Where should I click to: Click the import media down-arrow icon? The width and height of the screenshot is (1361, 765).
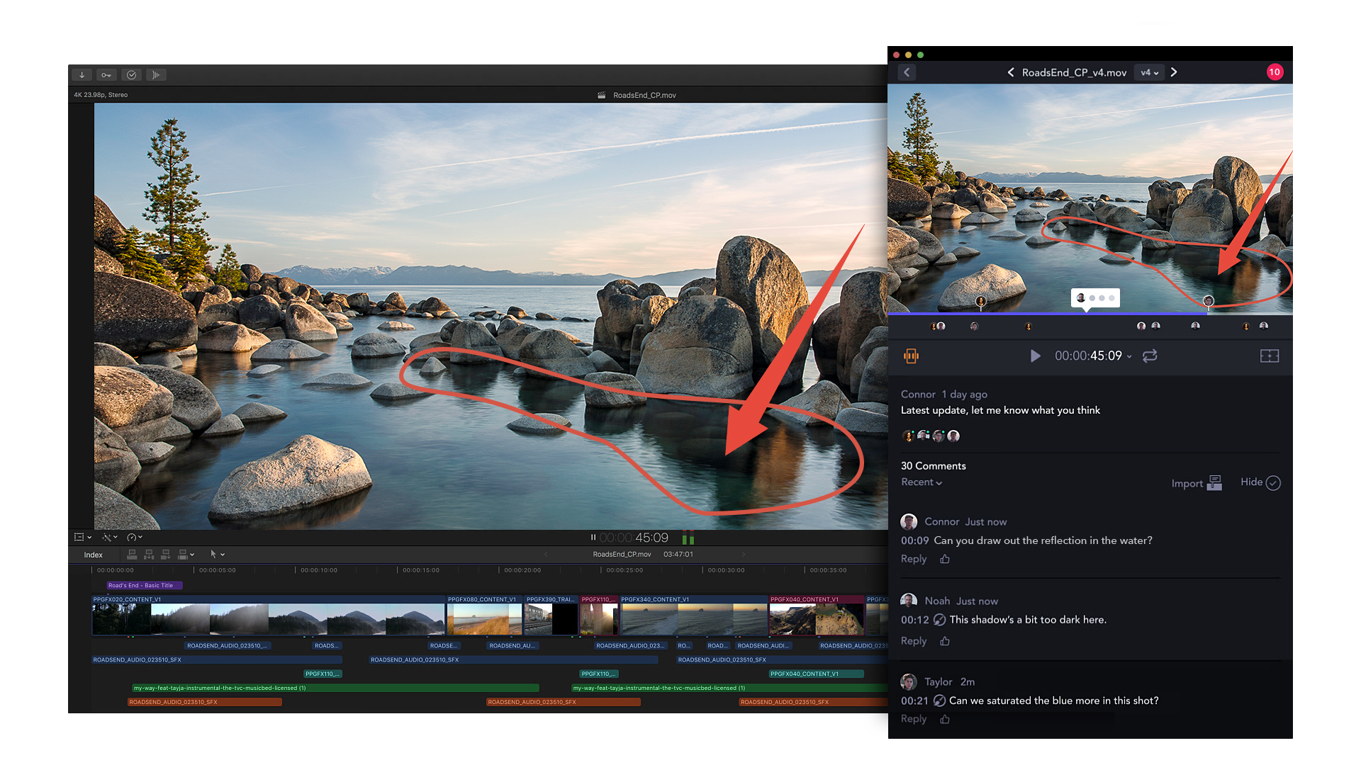click(x=82, y=75)
